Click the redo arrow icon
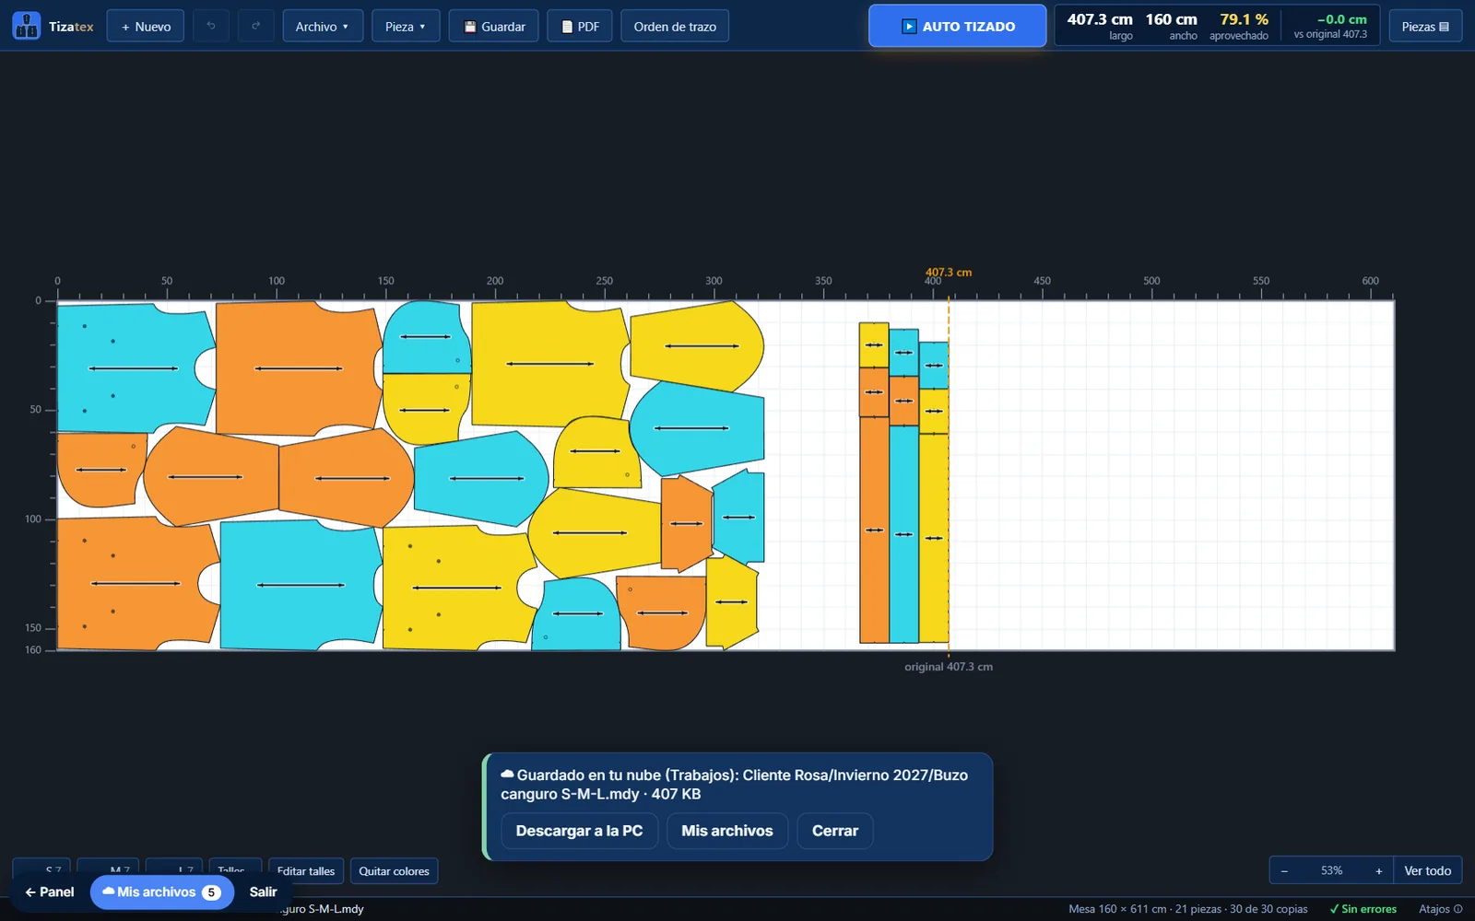The height and width of the screenshot is (921, 1475). click(x=256, y=26)
